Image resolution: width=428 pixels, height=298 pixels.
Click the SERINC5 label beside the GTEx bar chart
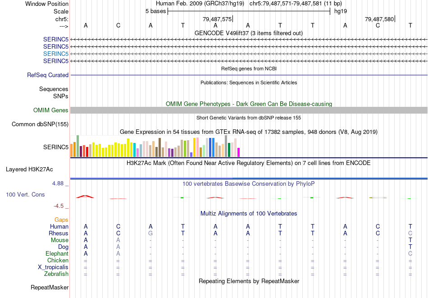(56, 147)
